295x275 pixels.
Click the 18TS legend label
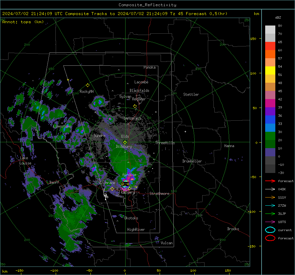(x=282, y=222)
